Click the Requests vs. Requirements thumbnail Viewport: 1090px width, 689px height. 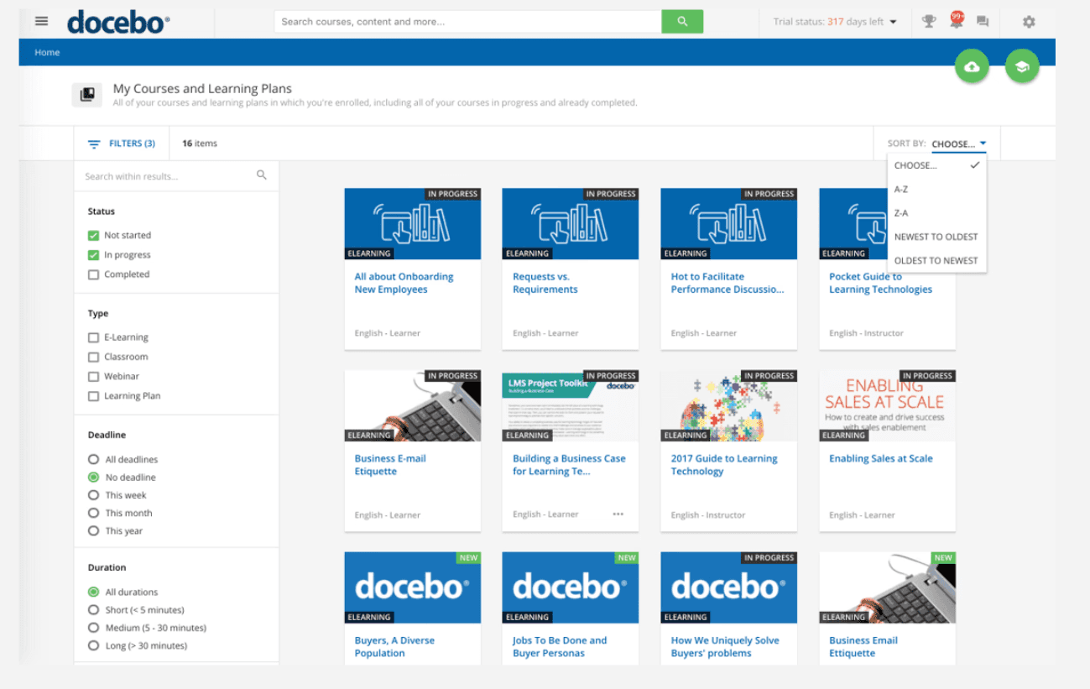(571, 224)
